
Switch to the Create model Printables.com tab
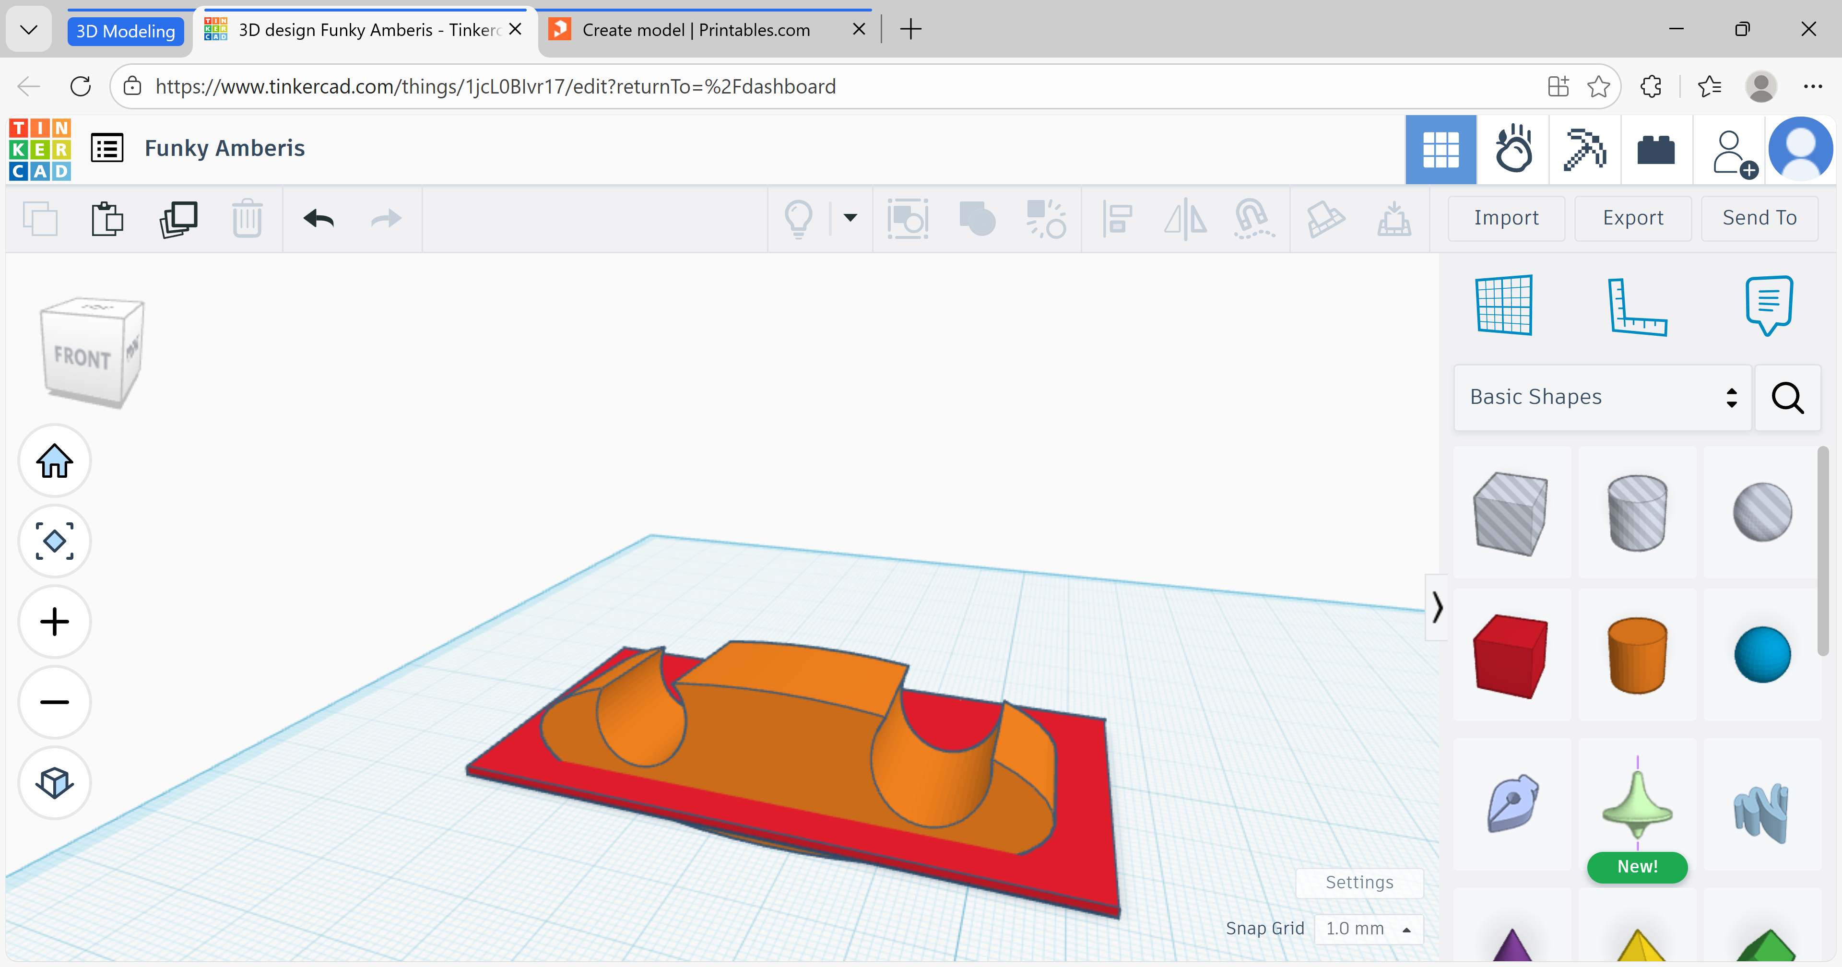(696, 30)
